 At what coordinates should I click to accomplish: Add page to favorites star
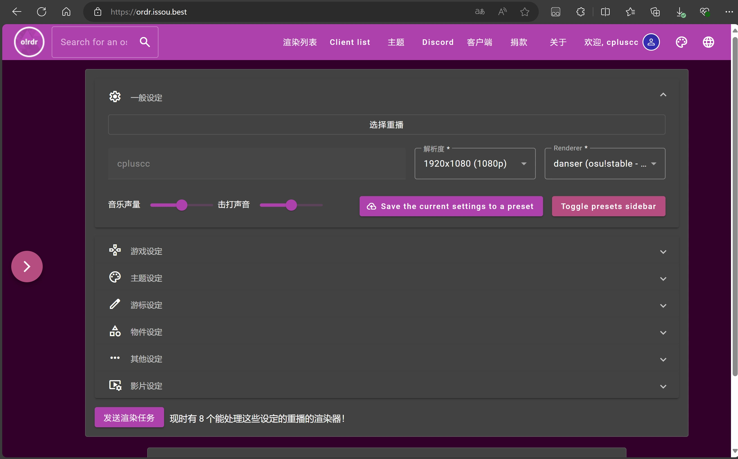(x=524, y=12)
